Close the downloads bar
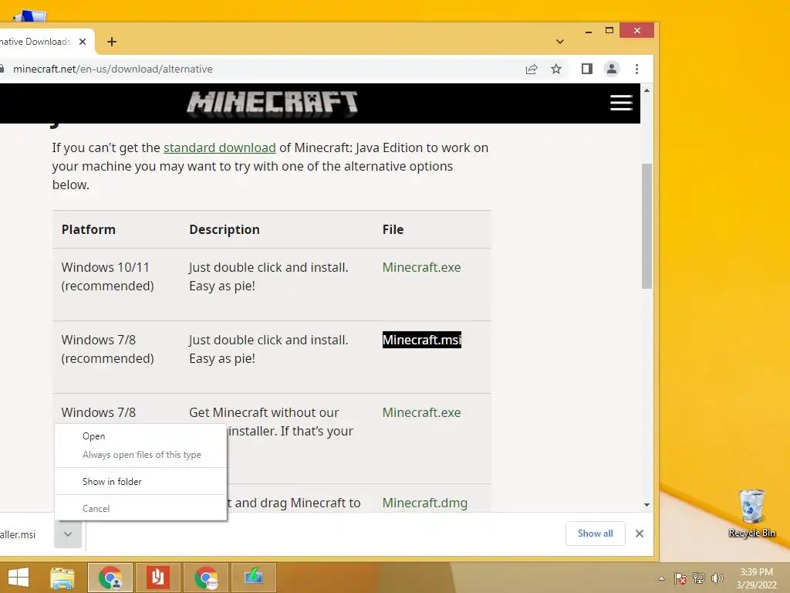 coord(640,534)
